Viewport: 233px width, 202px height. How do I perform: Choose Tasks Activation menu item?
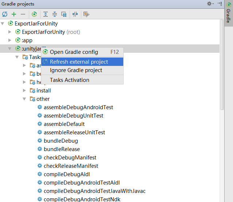click(82, 80)
